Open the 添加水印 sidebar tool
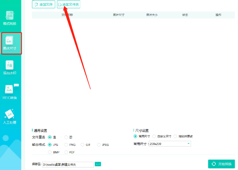 (x=10, y=67)
